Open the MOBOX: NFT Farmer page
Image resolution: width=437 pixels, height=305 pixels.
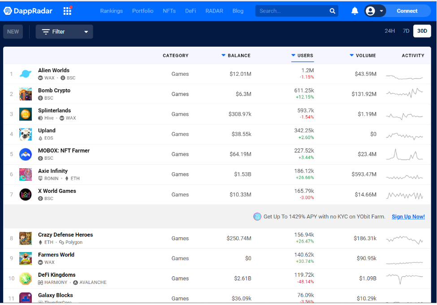point(64,151)
